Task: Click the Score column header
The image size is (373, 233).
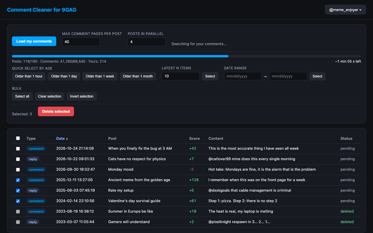Action: [194, 139]
